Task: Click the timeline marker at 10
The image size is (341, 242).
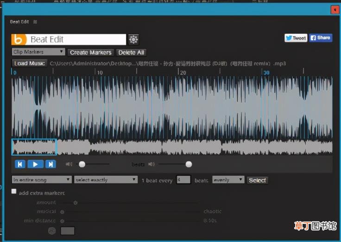Action: point(100,73)
